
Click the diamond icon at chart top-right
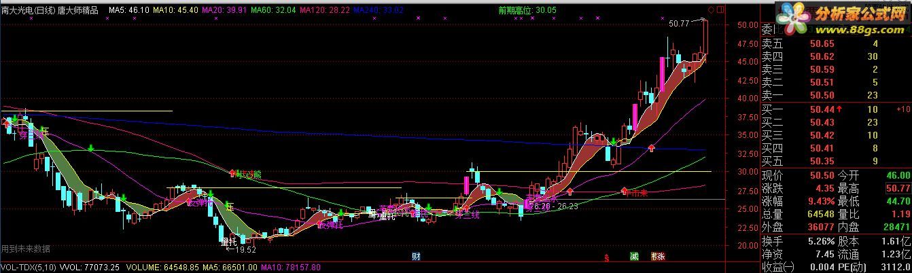click(712, 10)
